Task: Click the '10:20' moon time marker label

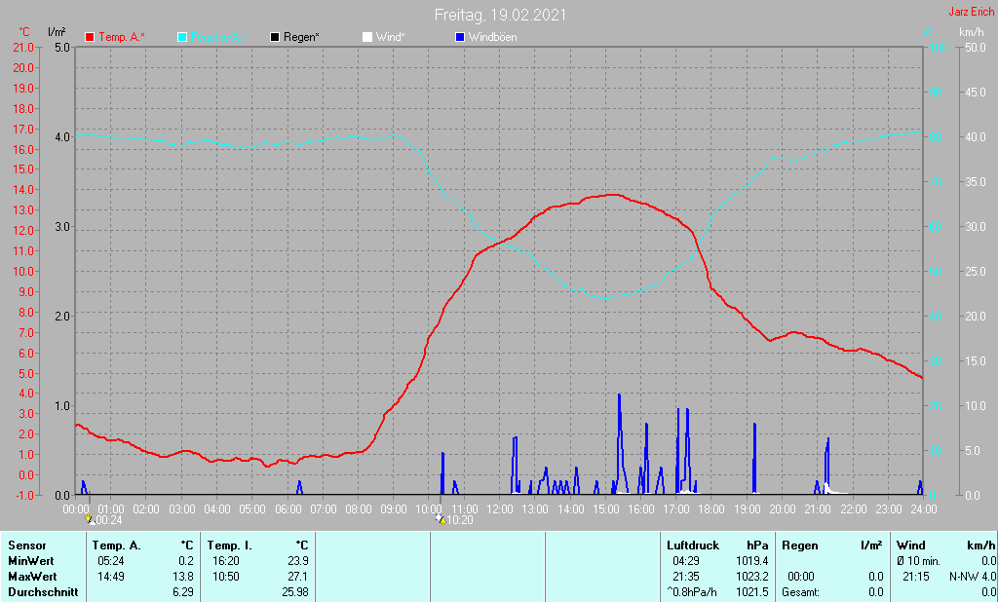Action: (460, 520)
